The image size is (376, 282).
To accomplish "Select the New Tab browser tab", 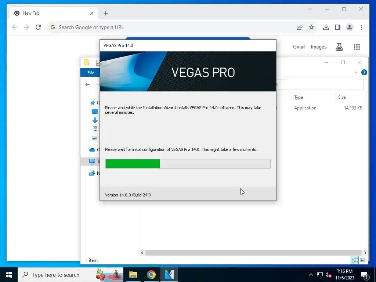I will (x=54, y=13).
